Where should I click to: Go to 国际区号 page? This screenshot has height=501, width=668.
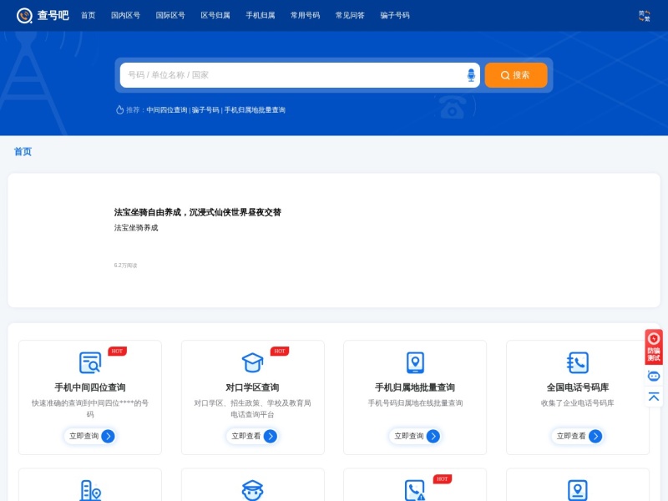[170, 15]
